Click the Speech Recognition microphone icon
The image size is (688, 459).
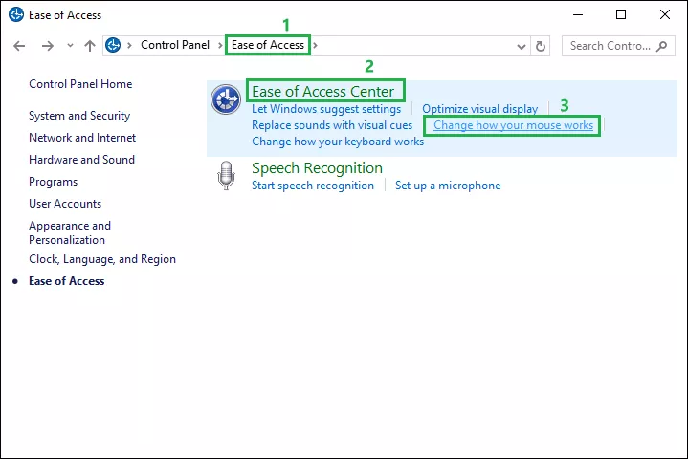(x=226, y=175)
